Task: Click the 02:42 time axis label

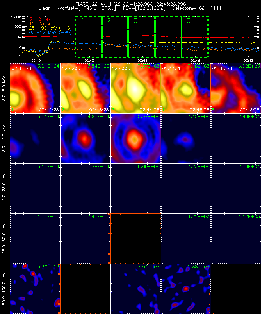Action: (89, 60)
